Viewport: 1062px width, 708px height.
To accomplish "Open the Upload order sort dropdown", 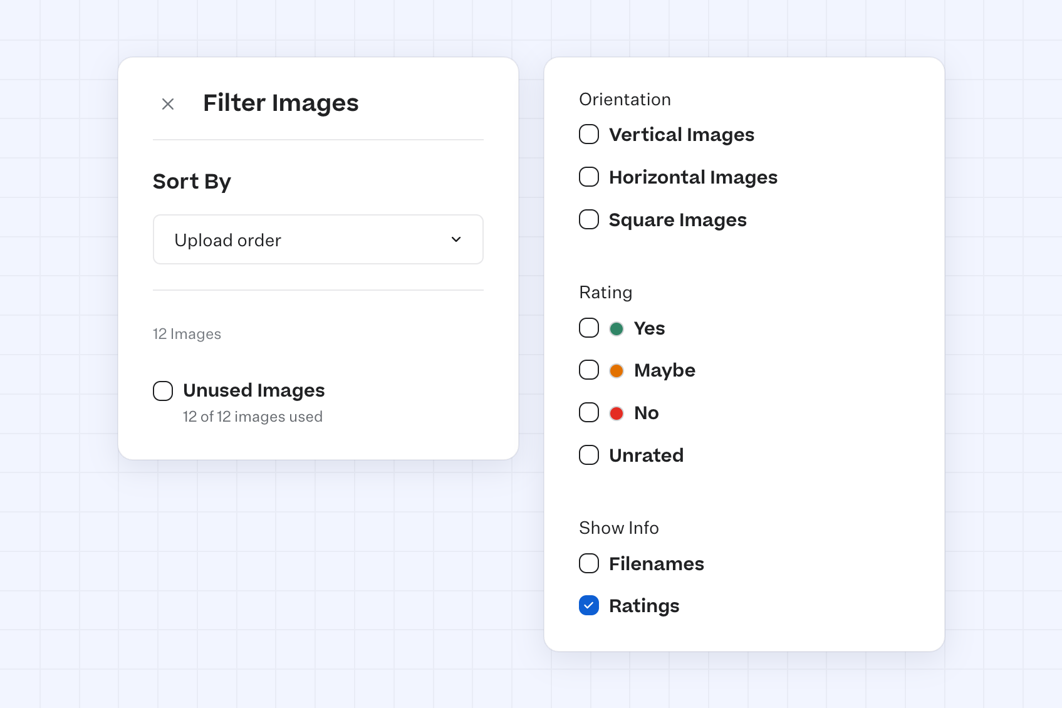I will tap(318, 239).
